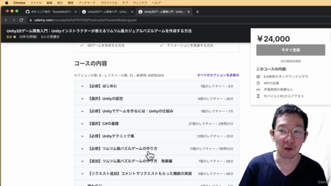Click the 27個のレクチャー・2時間21分 text
This screenshot has height=186, width=331.
[x=211, y=124]
